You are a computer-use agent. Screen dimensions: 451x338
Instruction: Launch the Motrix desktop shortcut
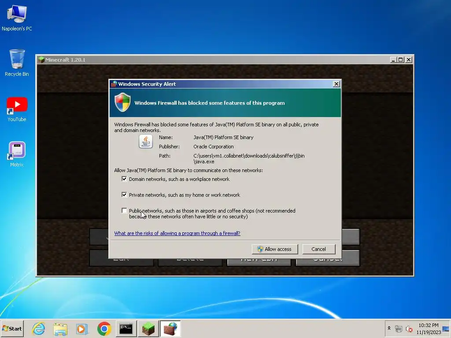point(17,154)
